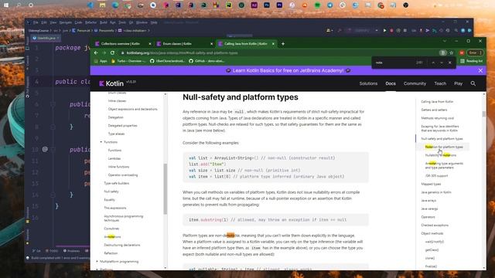
Task: Open Inline functions in docs sidebar
Action: (118, 167)
